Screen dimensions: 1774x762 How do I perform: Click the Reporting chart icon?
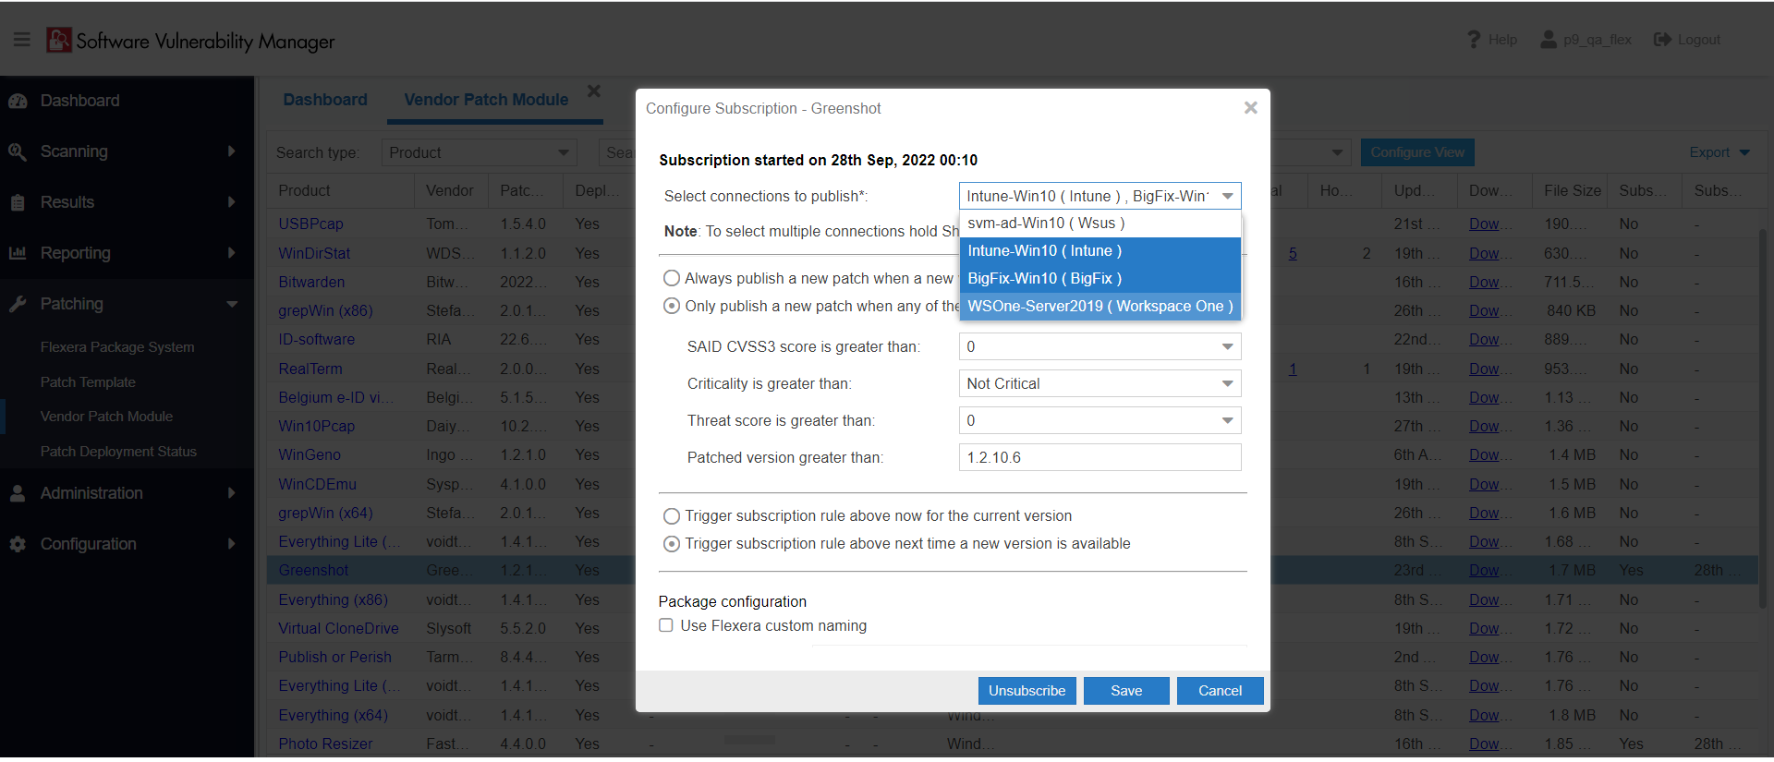tap(18, 253)
